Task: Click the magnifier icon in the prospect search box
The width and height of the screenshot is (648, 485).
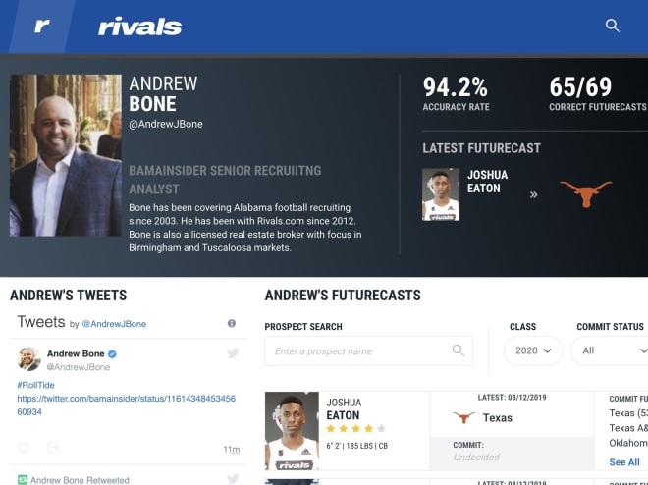Action: 458,350
